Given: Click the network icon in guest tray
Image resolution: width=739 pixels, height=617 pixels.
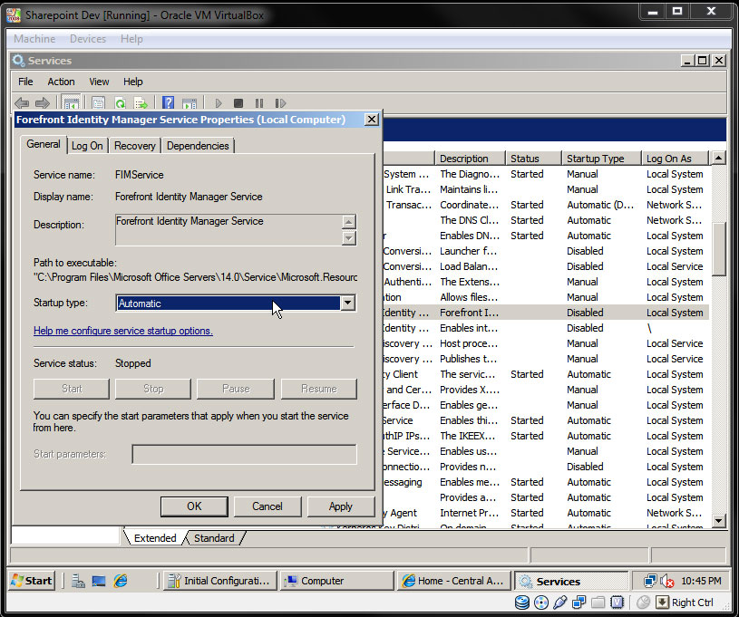Looking at the screenshot, I should 650,581.
